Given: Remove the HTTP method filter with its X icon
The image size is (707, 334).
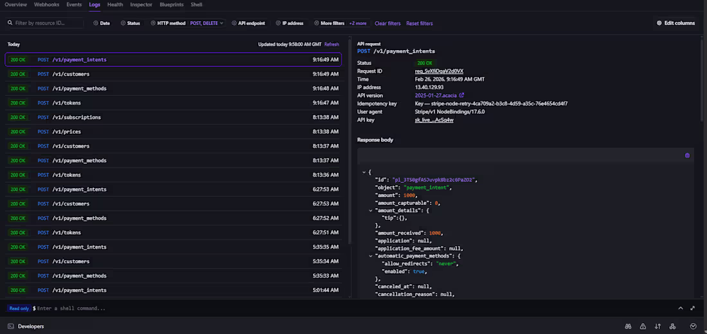Looking at the screenshot, I should tap(154, 23).
